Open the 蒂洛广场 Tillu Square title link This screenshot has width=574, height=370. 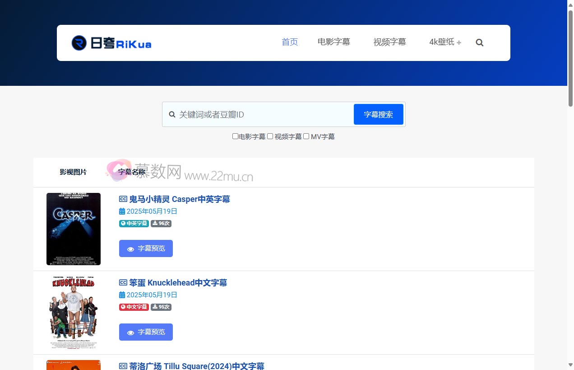196,366
